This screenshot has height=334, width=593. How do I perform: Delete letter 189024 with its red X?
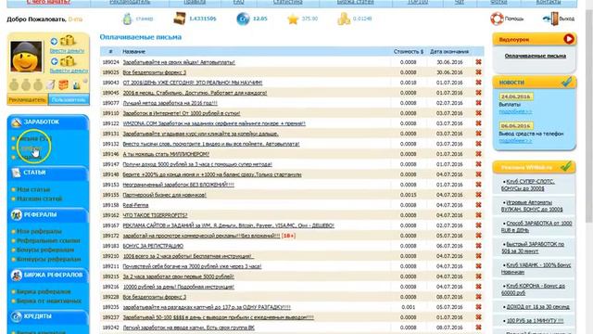[x=478, y=62]
